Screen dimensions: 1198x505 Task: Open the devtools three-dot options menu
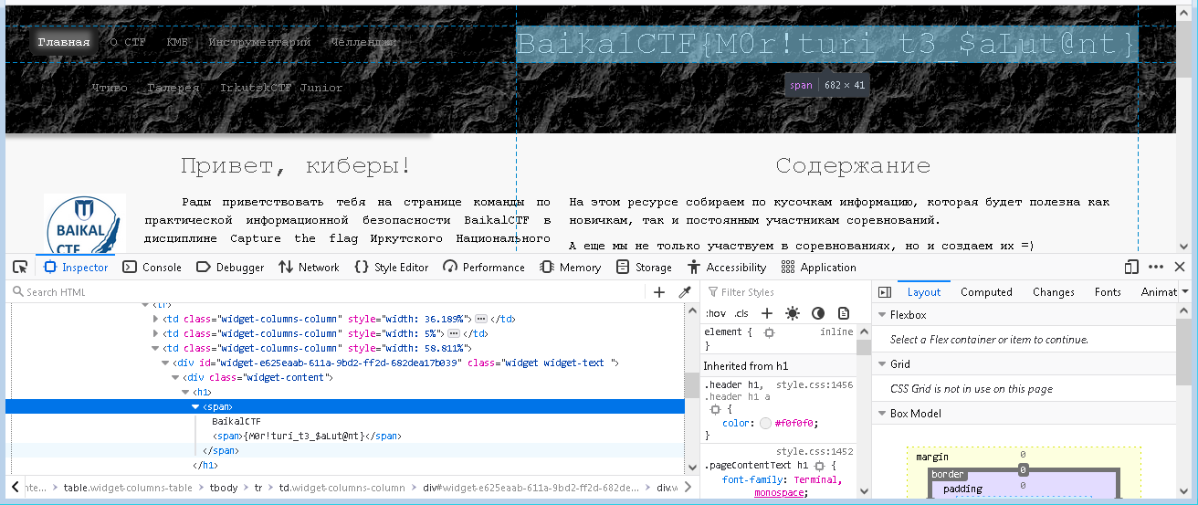pyautogui.click(x=1156, y=267)
